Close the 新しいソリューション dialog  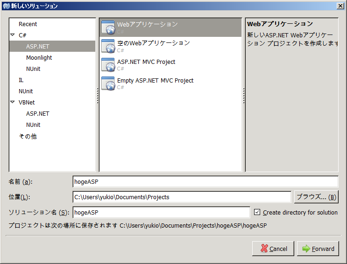340,6
